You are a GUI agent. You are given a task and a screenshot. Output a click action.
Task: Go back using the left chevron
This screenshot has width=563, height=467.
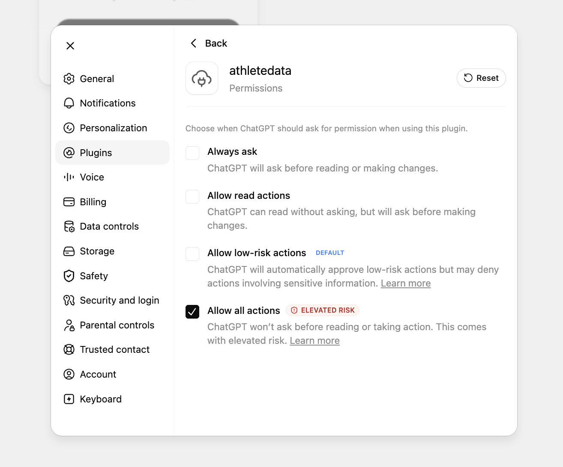point(194,43)
